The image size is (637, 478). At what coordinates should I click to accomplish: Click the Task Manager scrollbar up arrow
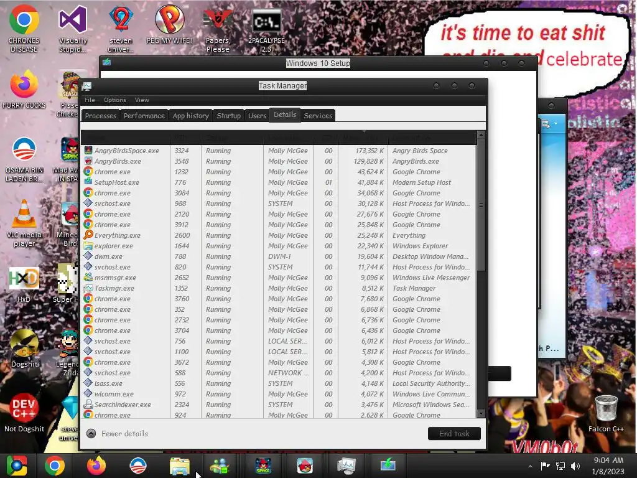click(x=481, y=135)
